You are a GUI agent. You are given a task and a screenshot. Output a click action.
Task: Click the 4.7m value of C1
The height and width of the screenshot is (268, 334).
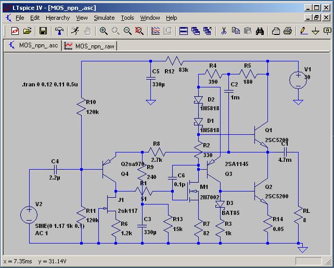tap(285, 160)
